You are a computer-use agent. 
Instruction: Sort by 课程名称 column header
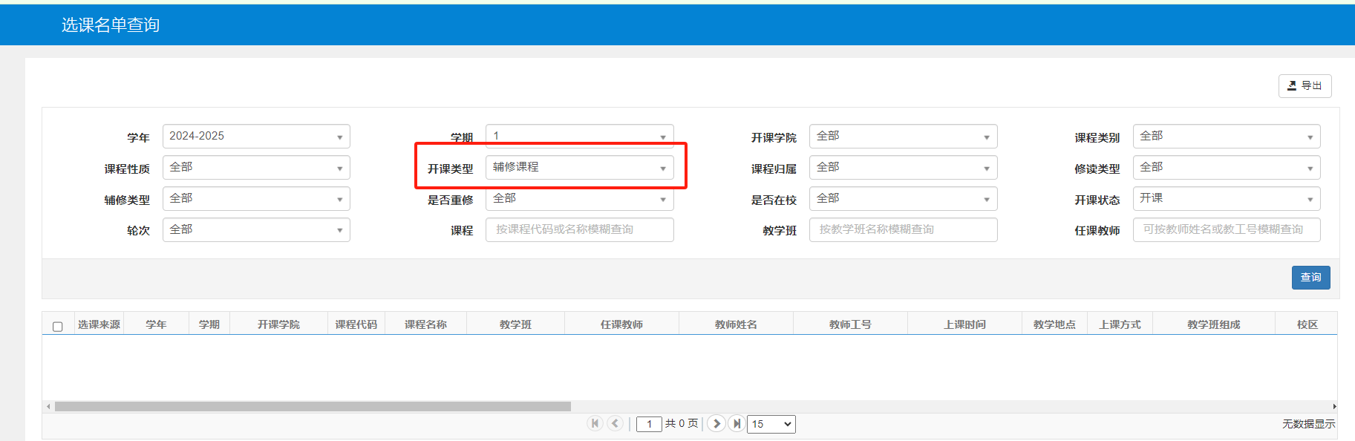coord(425,324)
